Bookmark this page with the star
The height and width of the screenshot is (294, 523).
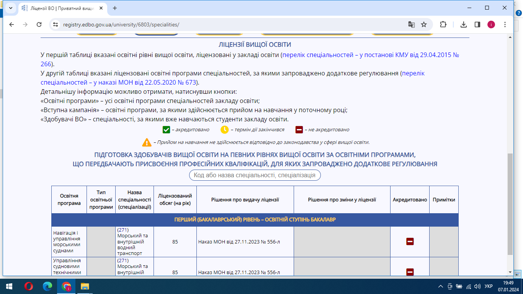pyautogui.click(x=424, y=24)
